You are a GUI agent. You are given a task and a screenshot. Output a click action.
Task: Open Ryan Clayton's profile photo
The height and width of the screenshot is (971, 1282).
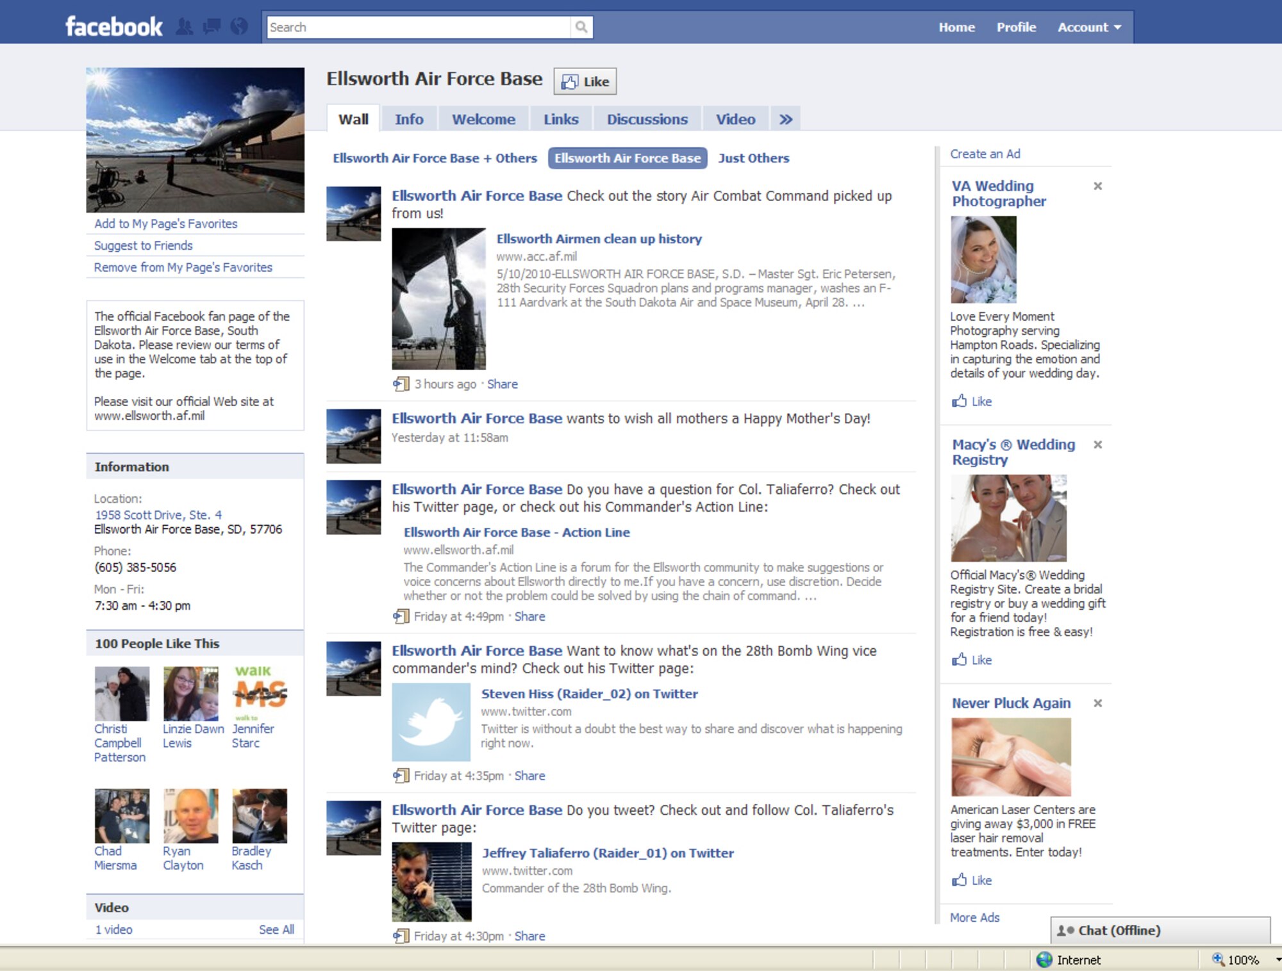click(191, 816)
